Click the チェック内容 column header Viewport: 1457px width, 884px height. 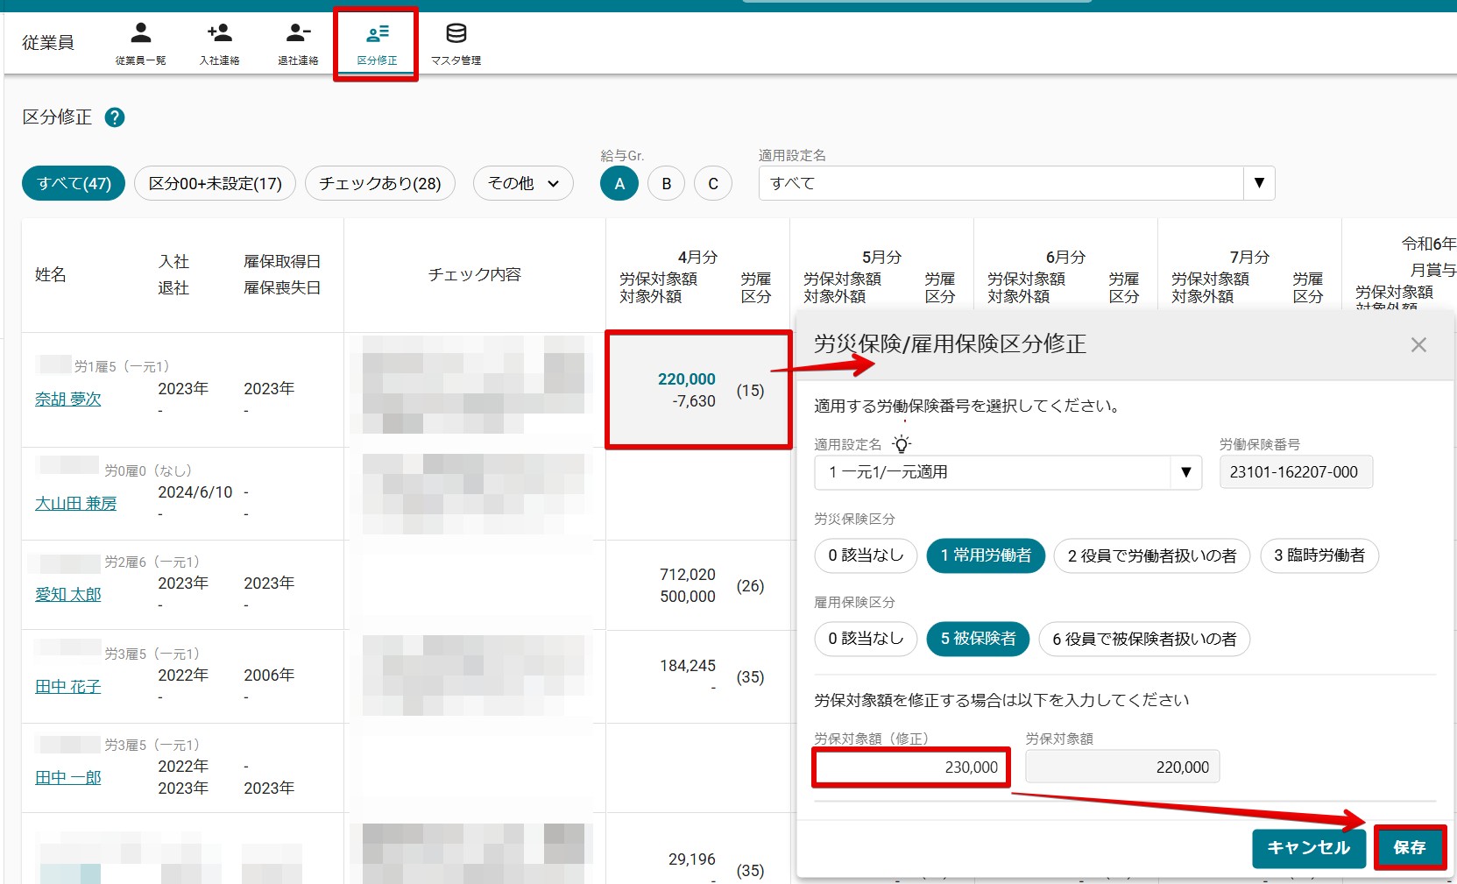coord(474,275)
